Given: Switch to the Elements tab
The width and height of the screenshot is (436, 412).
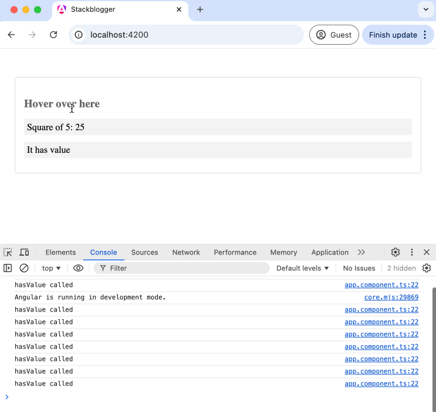Looking at the screenshot, I should 60,252.
